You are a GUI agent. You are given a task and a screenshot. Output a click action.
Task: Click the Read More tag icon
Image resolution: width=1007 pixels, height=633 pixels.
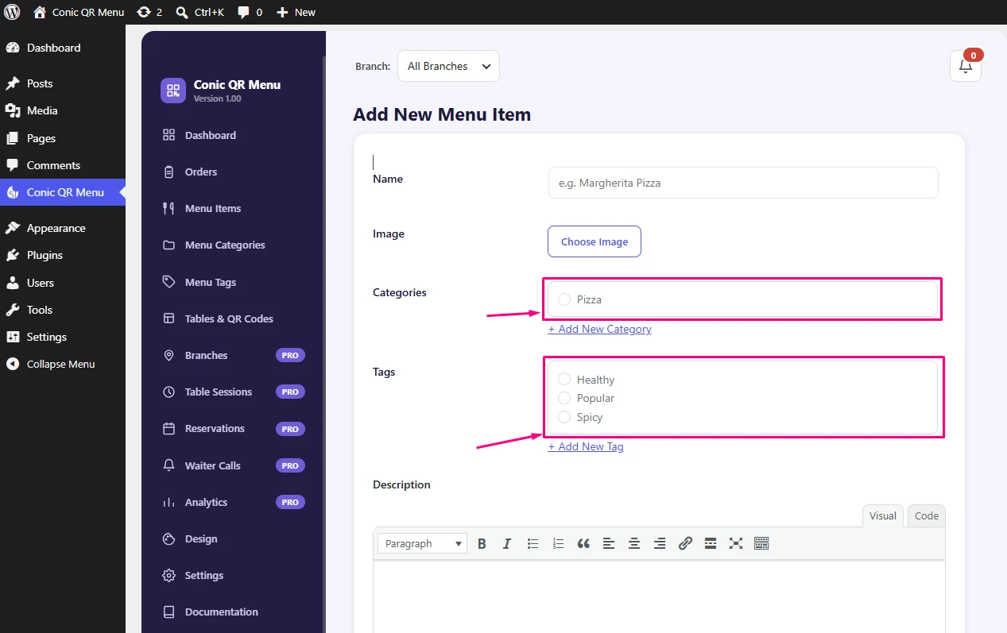tap(711, 543)
